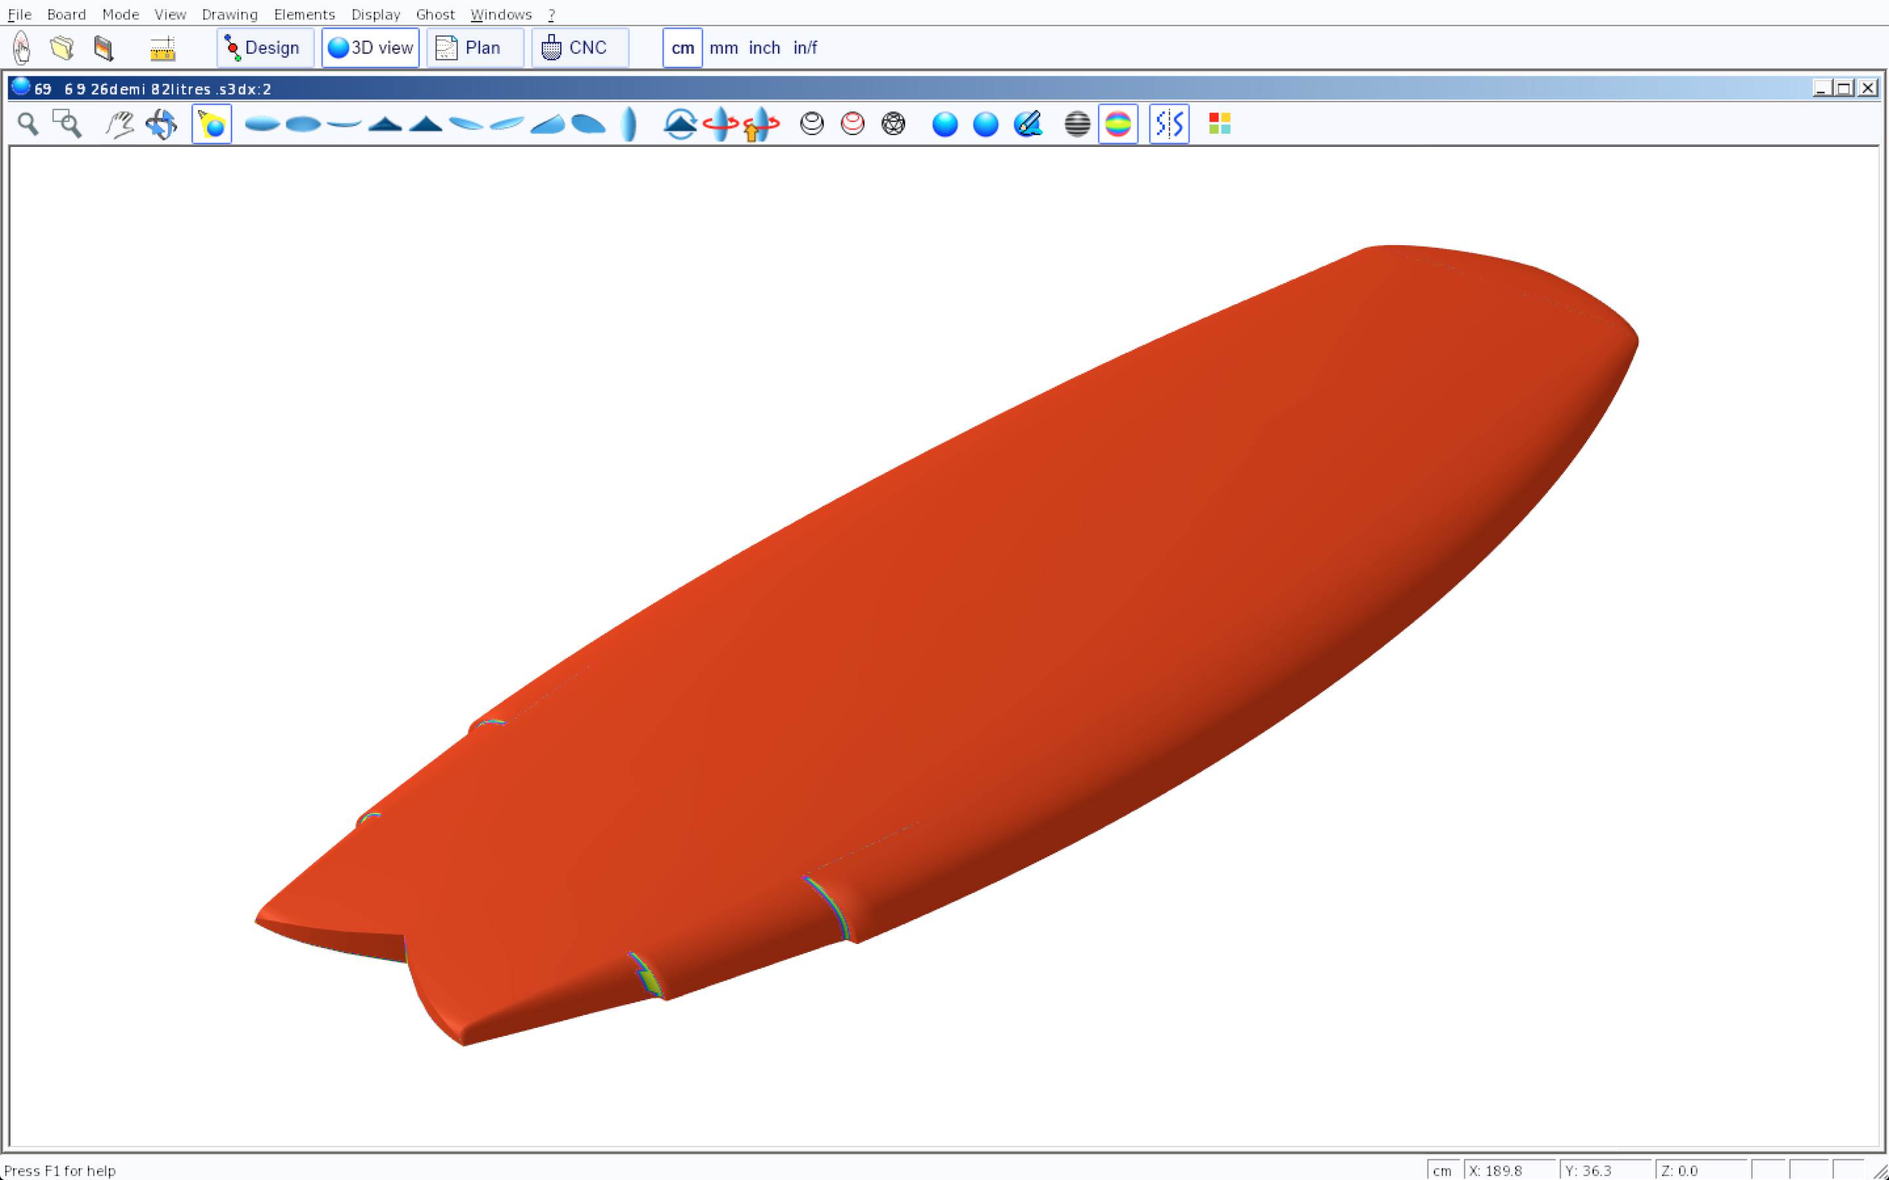Select the 3D rotate view tool
This screenshot has width=1889, height=1180.
161,124
